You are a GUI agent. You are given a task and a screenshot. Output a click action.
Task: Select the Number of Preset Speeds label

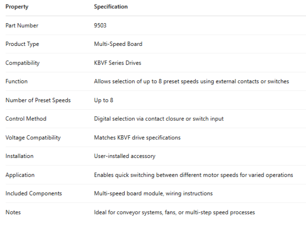[38, 100]
